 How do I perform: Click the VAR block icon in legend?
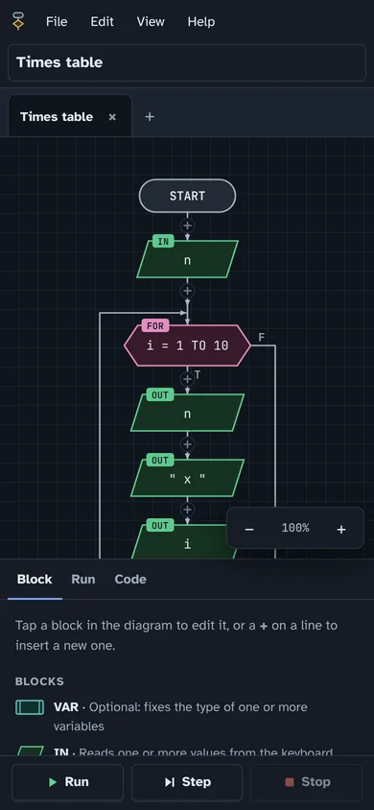[x=30, y=707]
